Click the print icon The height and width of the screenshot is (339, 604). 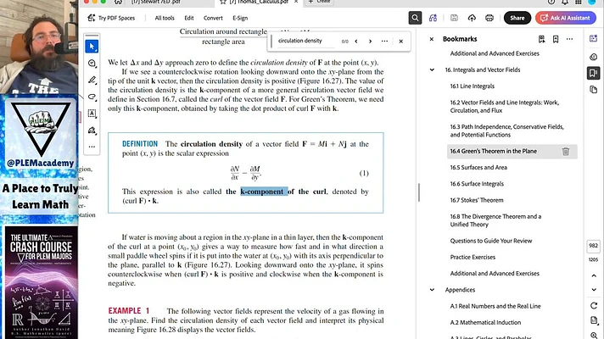(x=489, y=18)
